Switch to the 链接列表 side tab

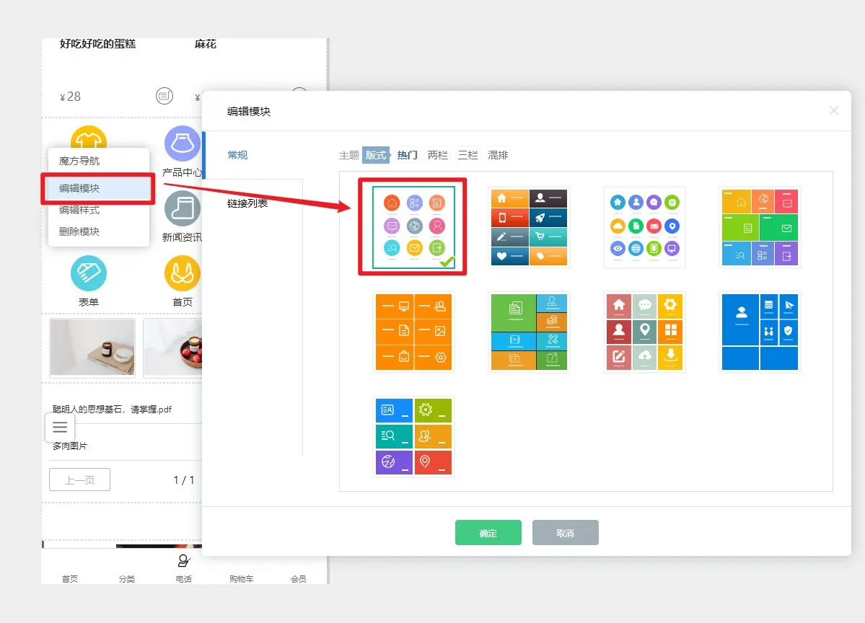coord(247,203)
